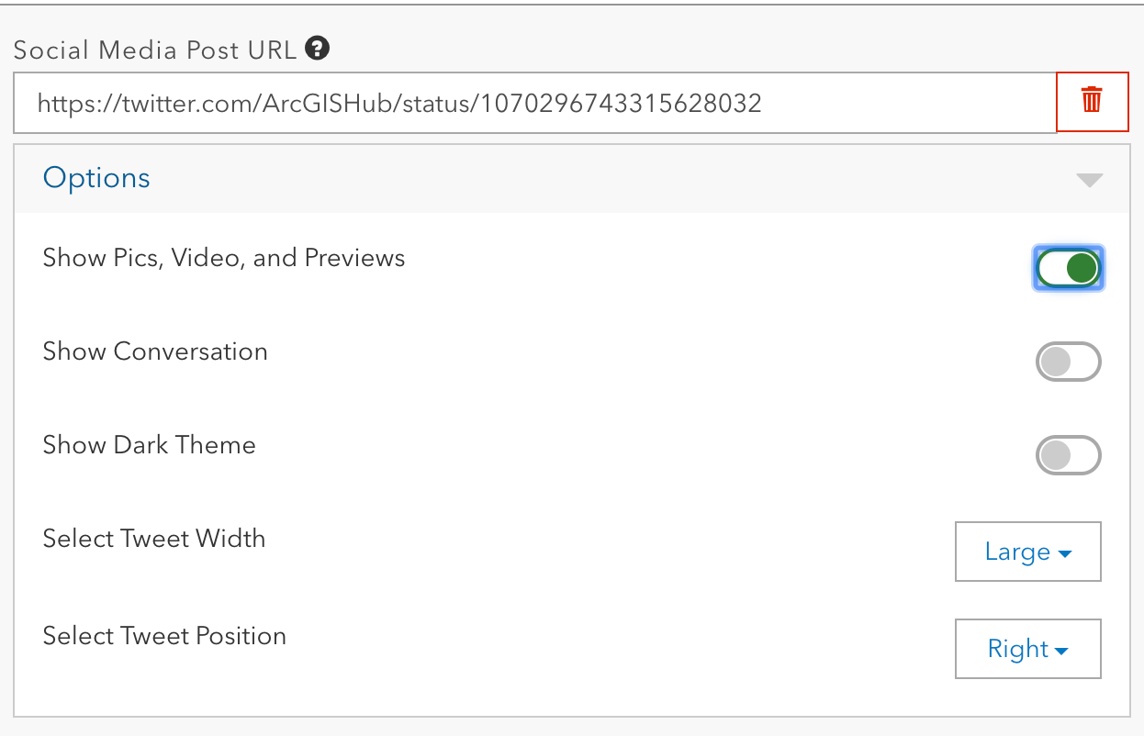Image resolution: width=1144 pixels, height=736 pixels.
Task: Click the Social Media Post URL label
Action: click(x=155, y=50)
